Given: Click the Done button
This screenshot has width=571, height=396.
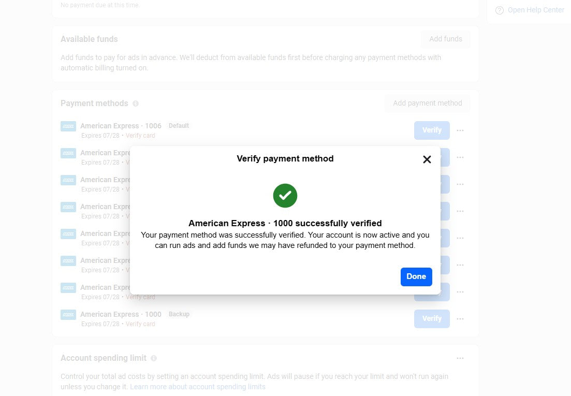Looking at the screenshot, I should 416,276.
